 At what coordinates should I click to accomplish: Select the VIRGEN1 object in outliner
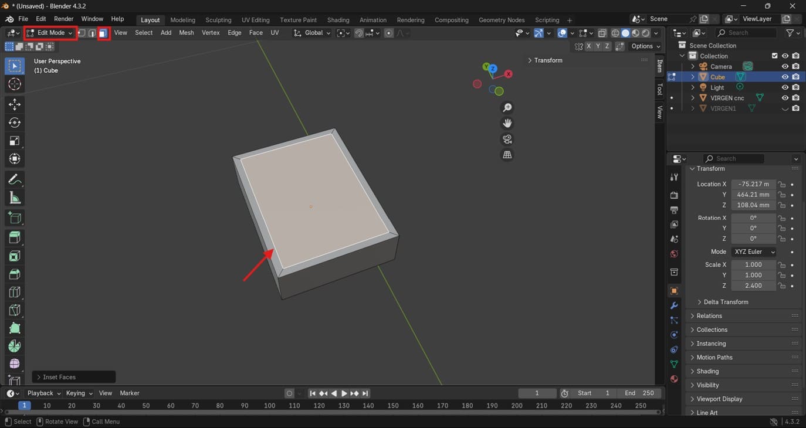coord(723,108)
